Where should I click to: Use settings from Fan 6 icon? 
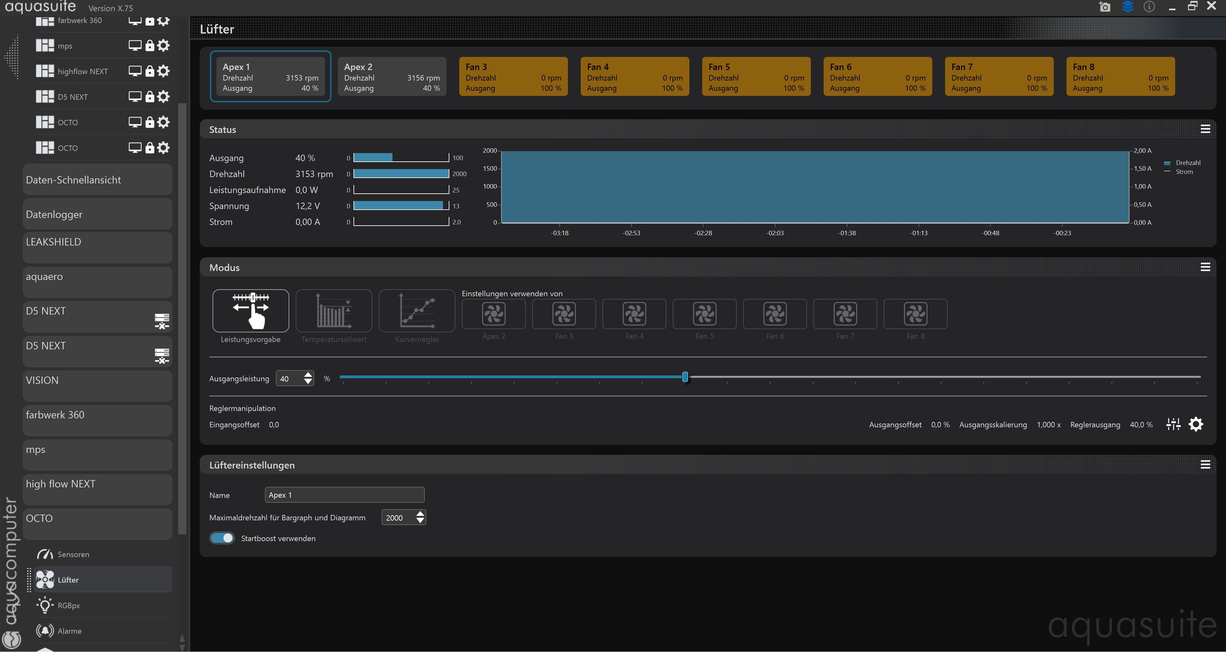tap(775, 314)
